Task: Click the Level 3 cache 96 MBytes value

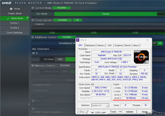Action: point(131,98)
